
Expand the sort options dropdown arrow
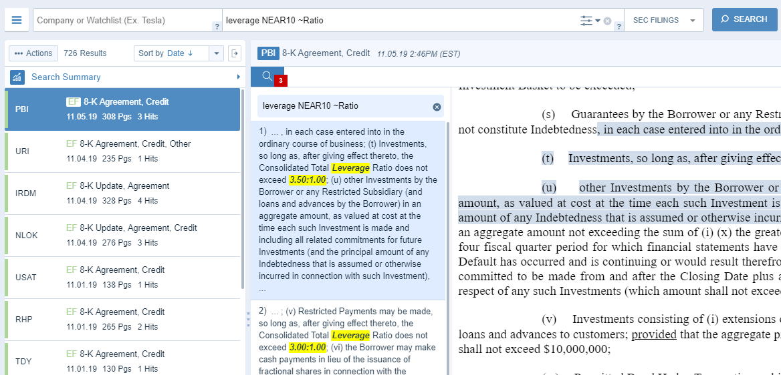[216, 53]
